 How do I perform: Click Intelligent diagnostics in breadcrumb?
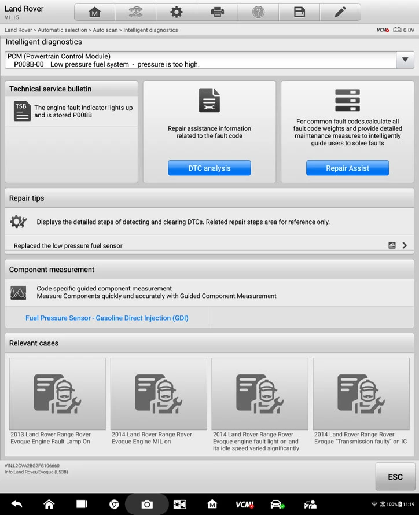tap(150, 30)
